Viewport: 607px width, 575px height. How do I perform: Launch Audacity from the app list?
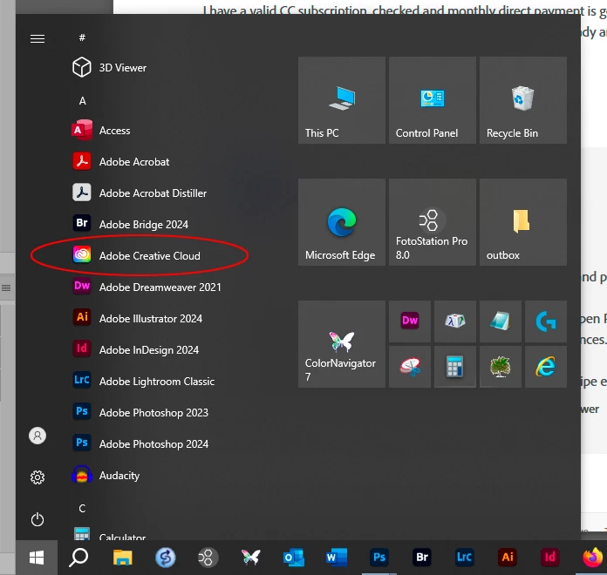tap(106, 475)
